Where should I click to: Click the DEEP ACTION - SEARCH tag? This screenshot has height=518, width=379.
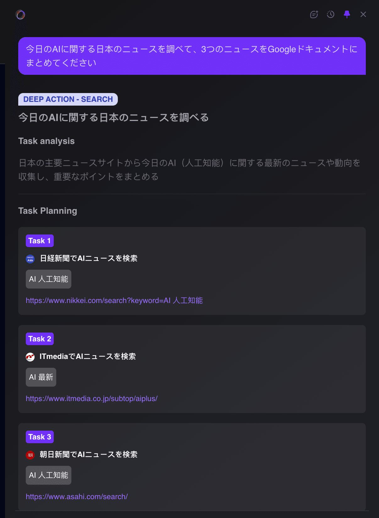click(x=68, y=99)
